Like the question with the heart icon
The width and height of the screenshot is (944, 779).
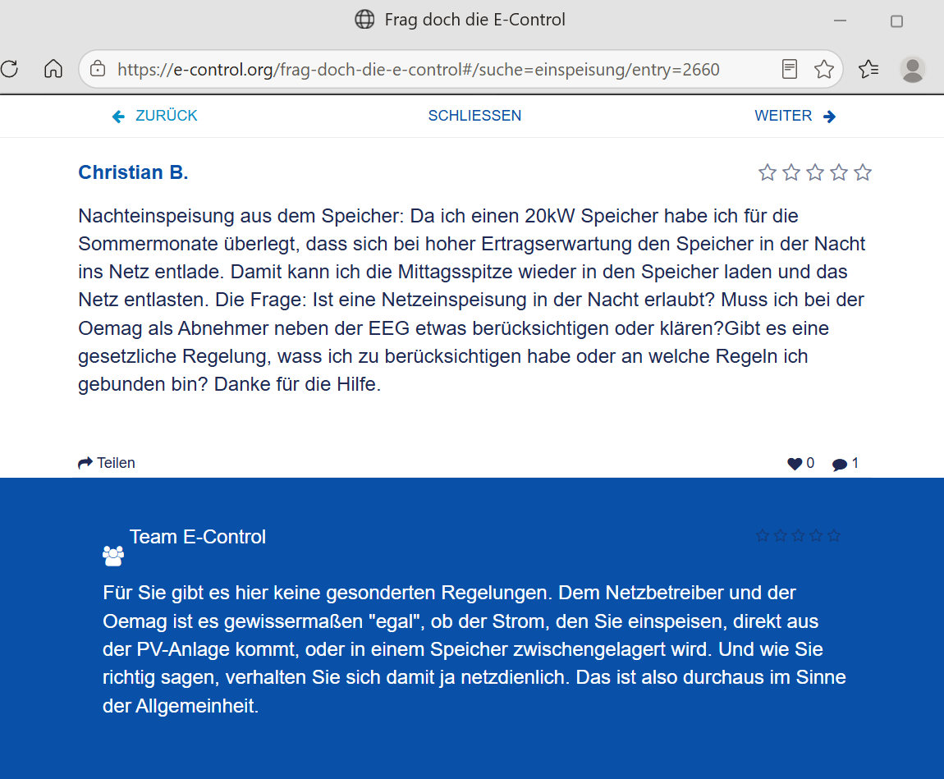(795, 464)
